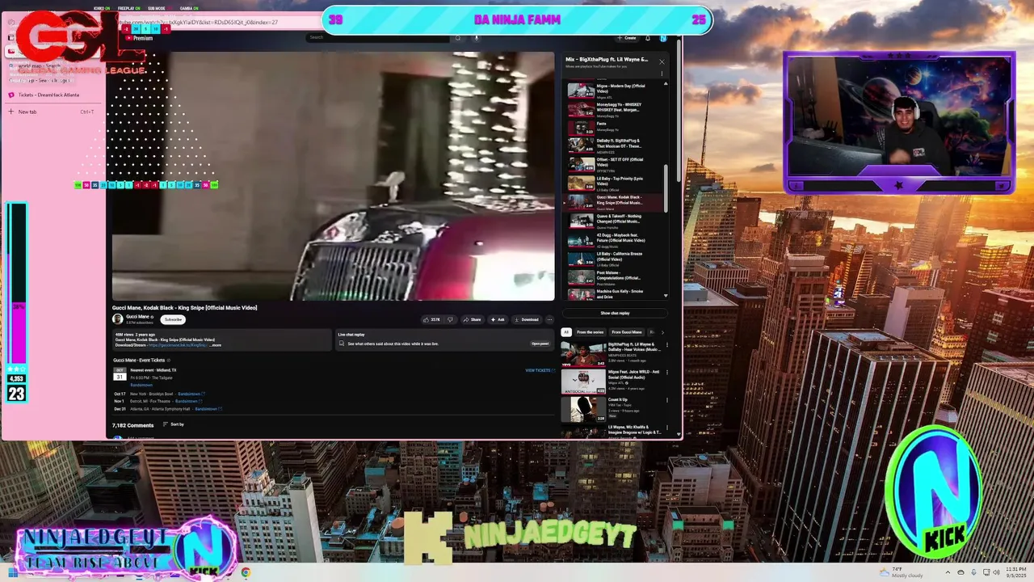Open the Mix playlist three-dot options
Viewport: 1034px width, 582px height.
pos(663,74)
